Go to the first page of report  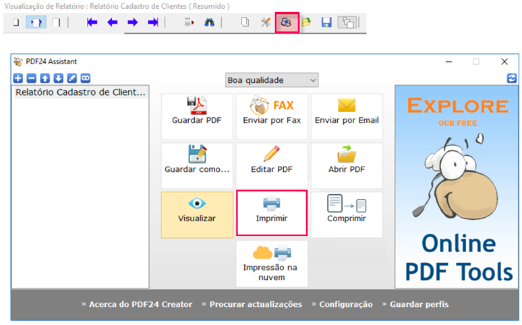92,22
